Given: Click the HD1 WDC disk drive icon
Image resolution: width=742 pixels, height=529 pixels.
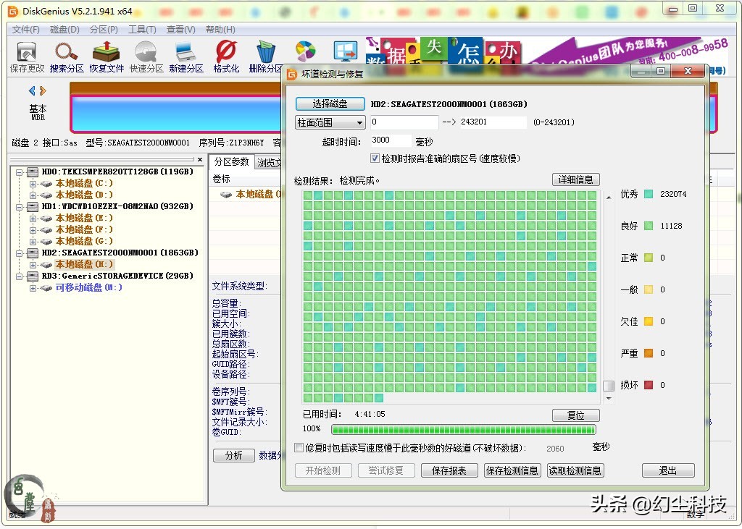Looking at the screenshot, I should (33, 206).
